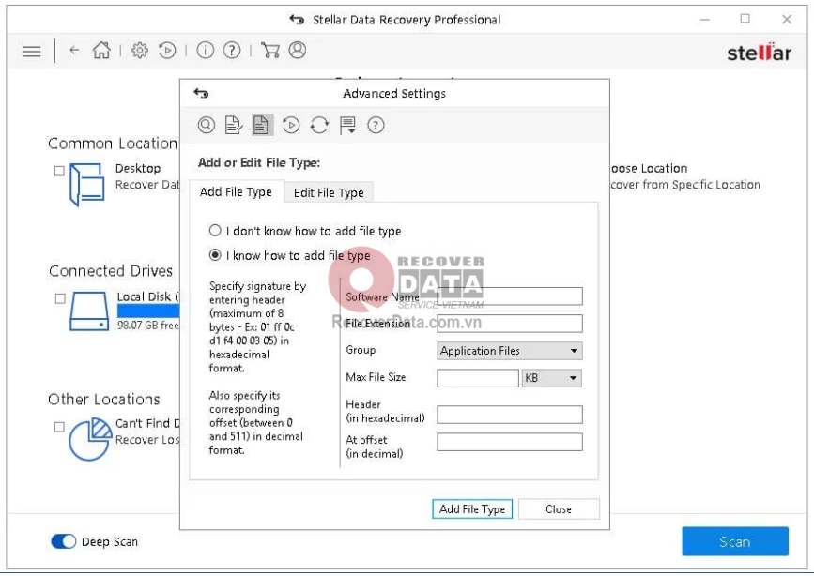Click the Max File Size input field
Screen dimensions: 814x576
pos(478,378)
